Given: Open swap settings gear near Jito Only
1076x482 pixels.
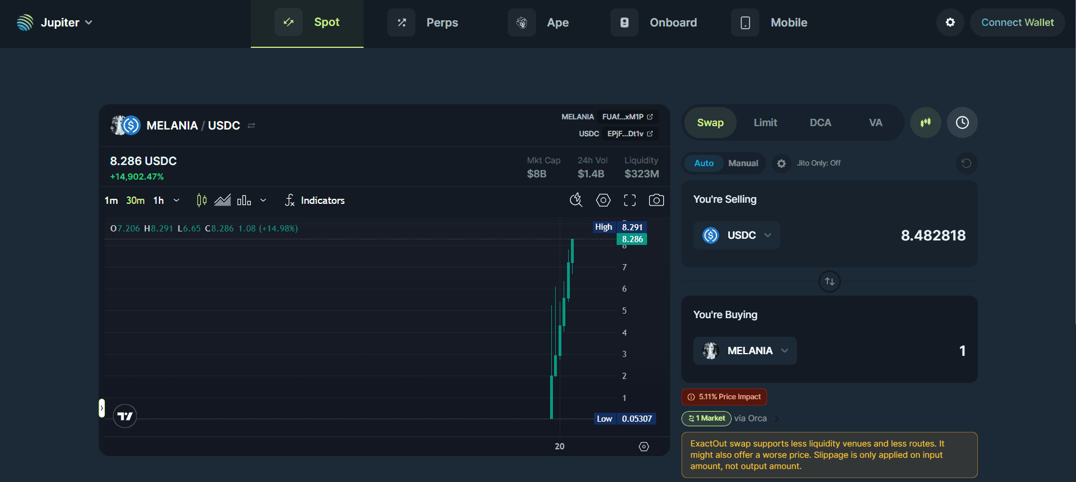Looking at the screenshot, I should 781,163.
